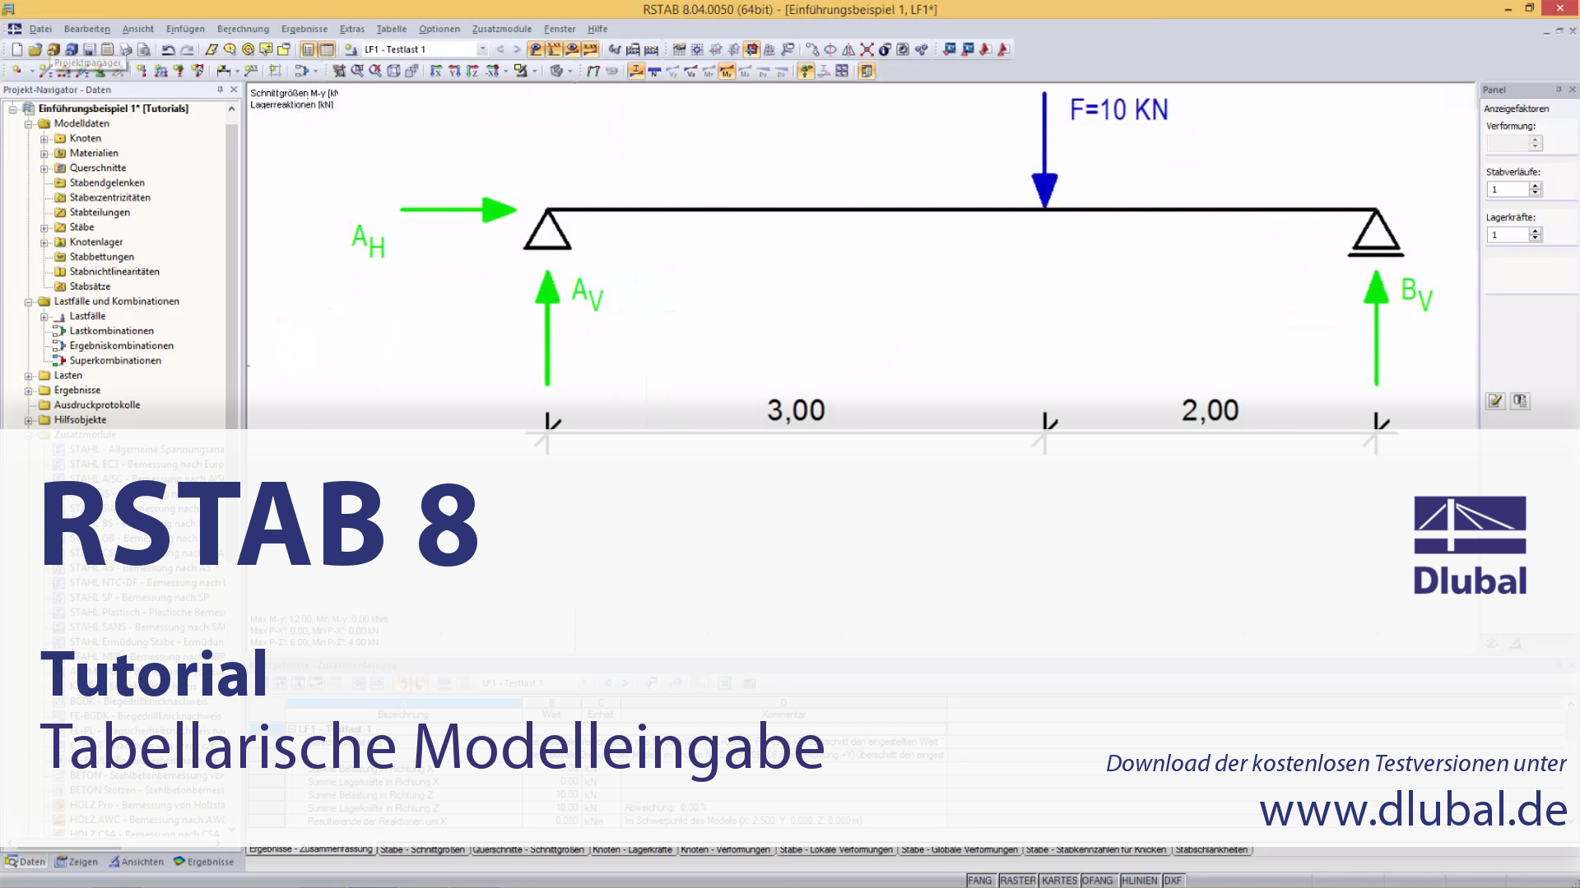Toggle FANG snap in status bar
This screenshot has width=1580, height=888.
(979, 881)
